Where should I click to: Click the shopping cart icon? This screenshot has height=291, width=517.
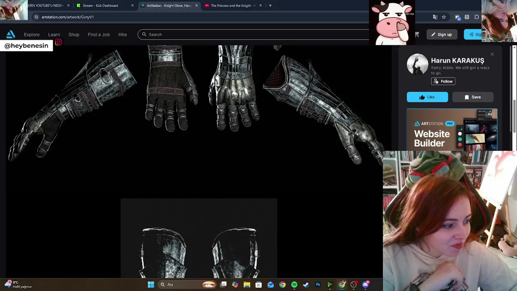(417, 34)
